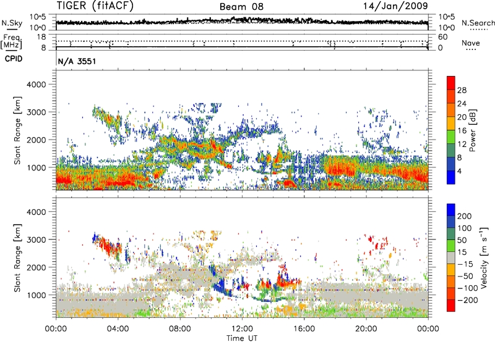
Task: Pick the gray segment of Velocity colorbar
Action: point(451,258)
